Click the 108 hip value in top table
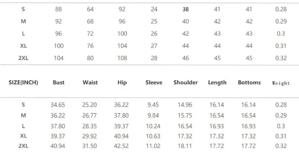The height and width of the screenshot is (152, 299). [122, 58]
